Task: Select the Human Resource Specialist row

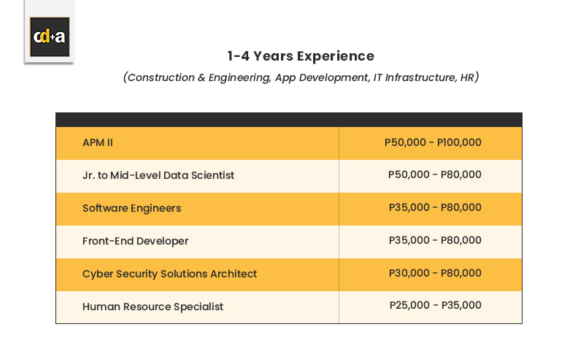Action: click(153, 307)
